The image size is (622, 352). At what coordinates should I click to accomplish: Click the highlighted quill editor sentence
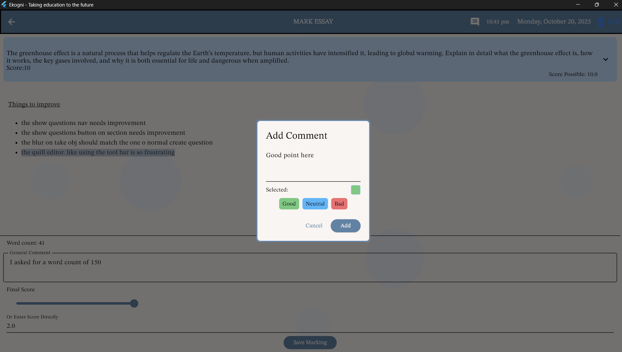pyautogui.click(x=98, y=152)
